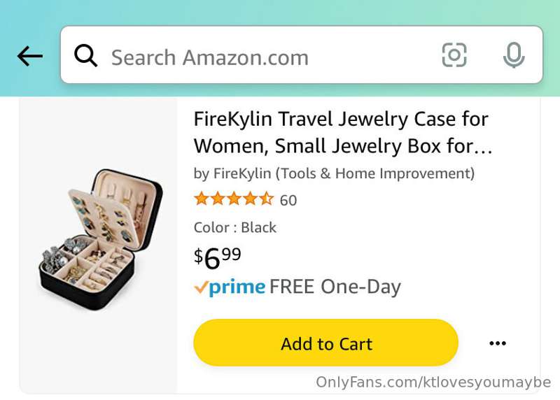Screen dimensions: 560x400
Task: Click the first orange rating star
Action: 201,198
